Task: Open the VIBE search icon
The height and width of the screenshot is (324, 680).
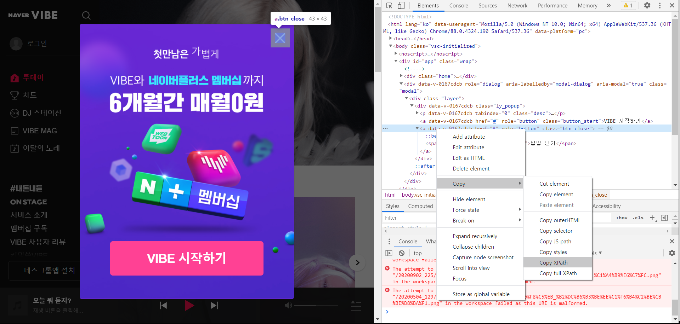Action: point(86,16)
